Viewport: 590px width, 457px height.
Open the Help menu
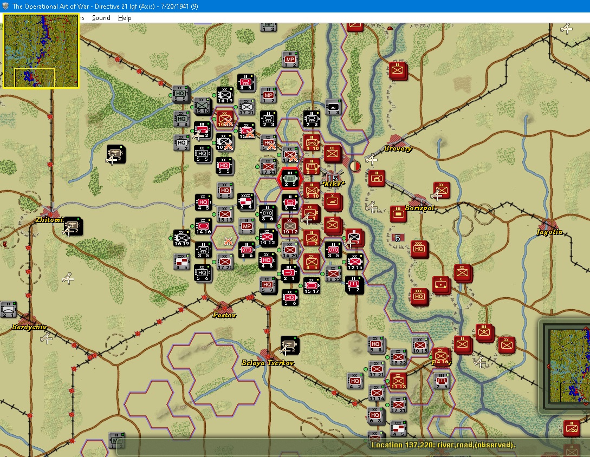[x=125, y=18]
